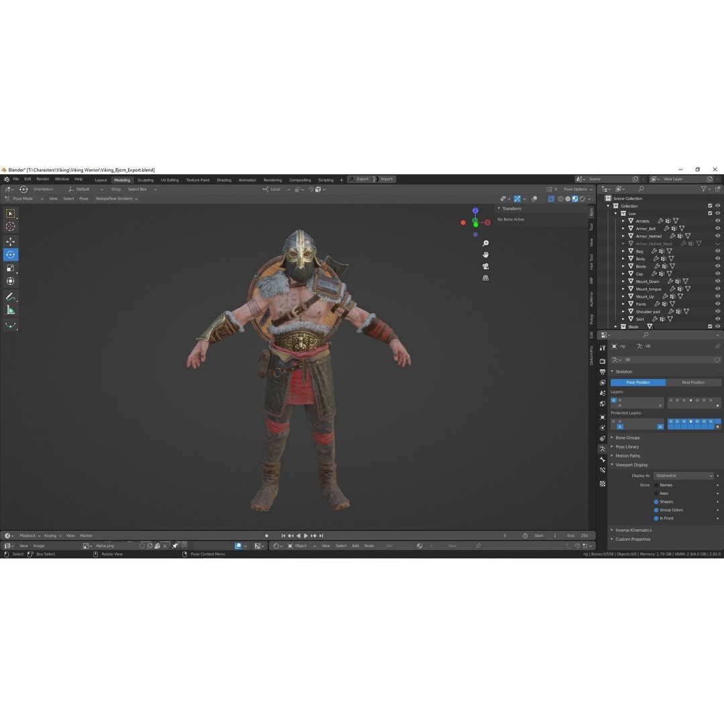
Task: Click the Pose Position button
Action: click(x=638, y=382)
